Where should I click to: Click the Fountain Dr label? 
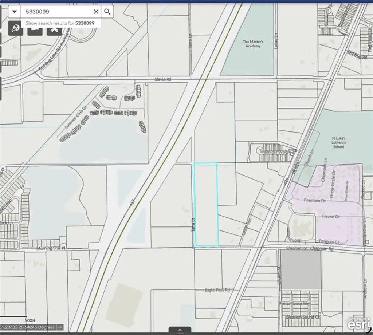(x=315, y=200)
